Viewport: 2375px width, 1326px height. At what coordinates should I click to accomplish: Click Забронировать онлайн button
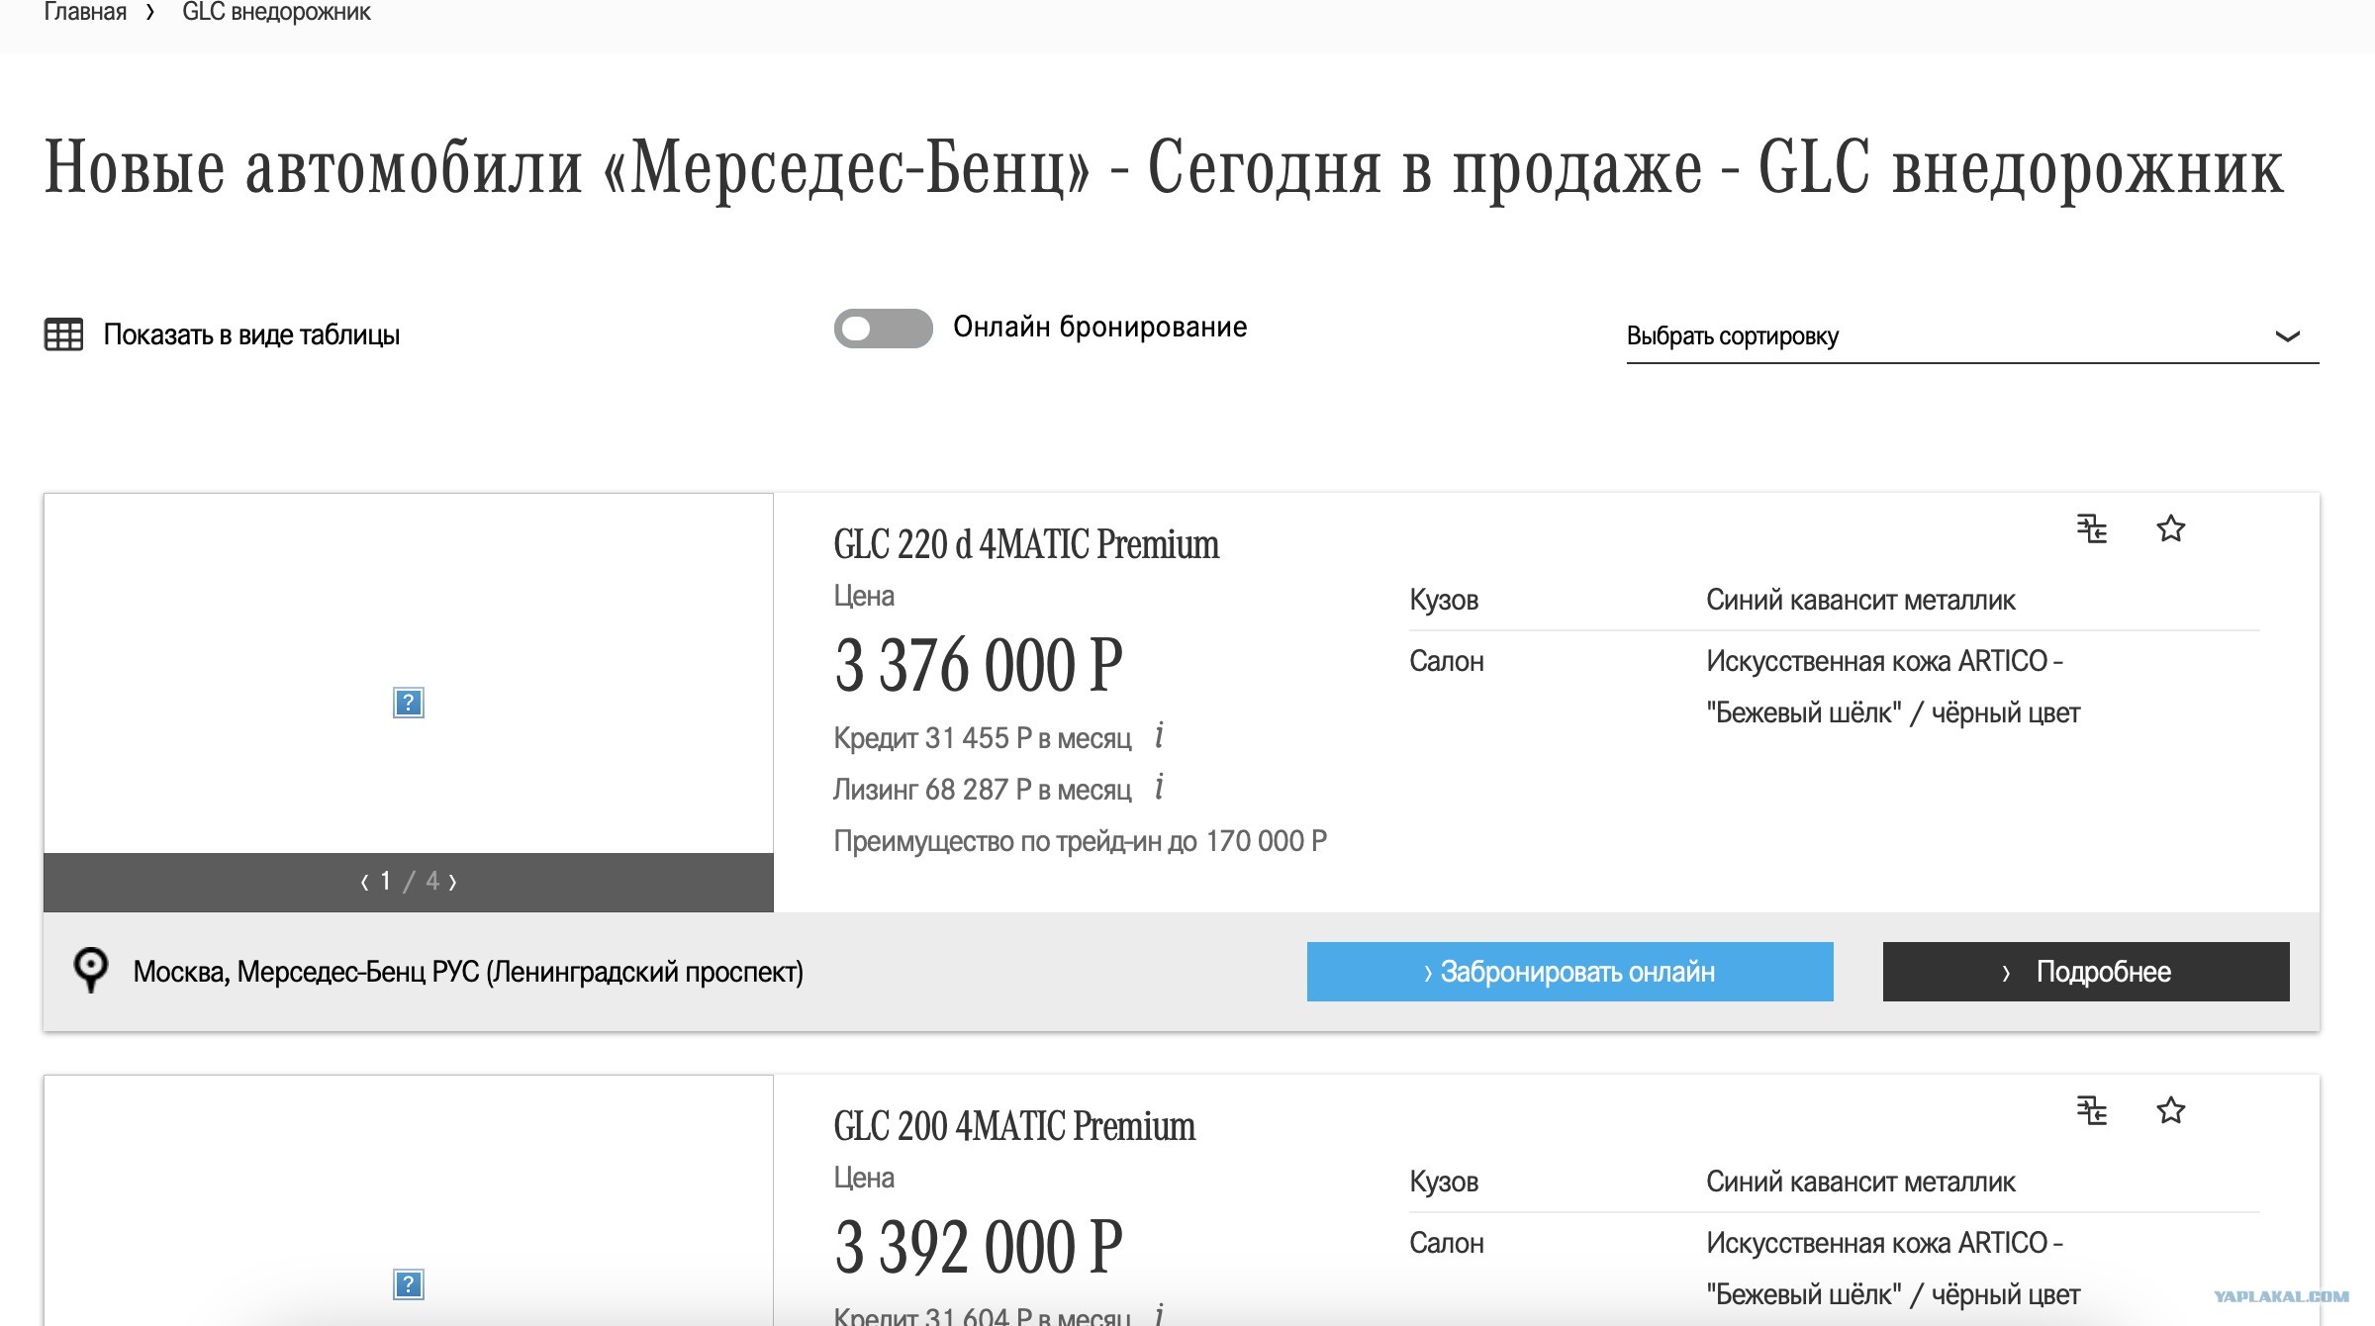click(x=1569, y=972)
